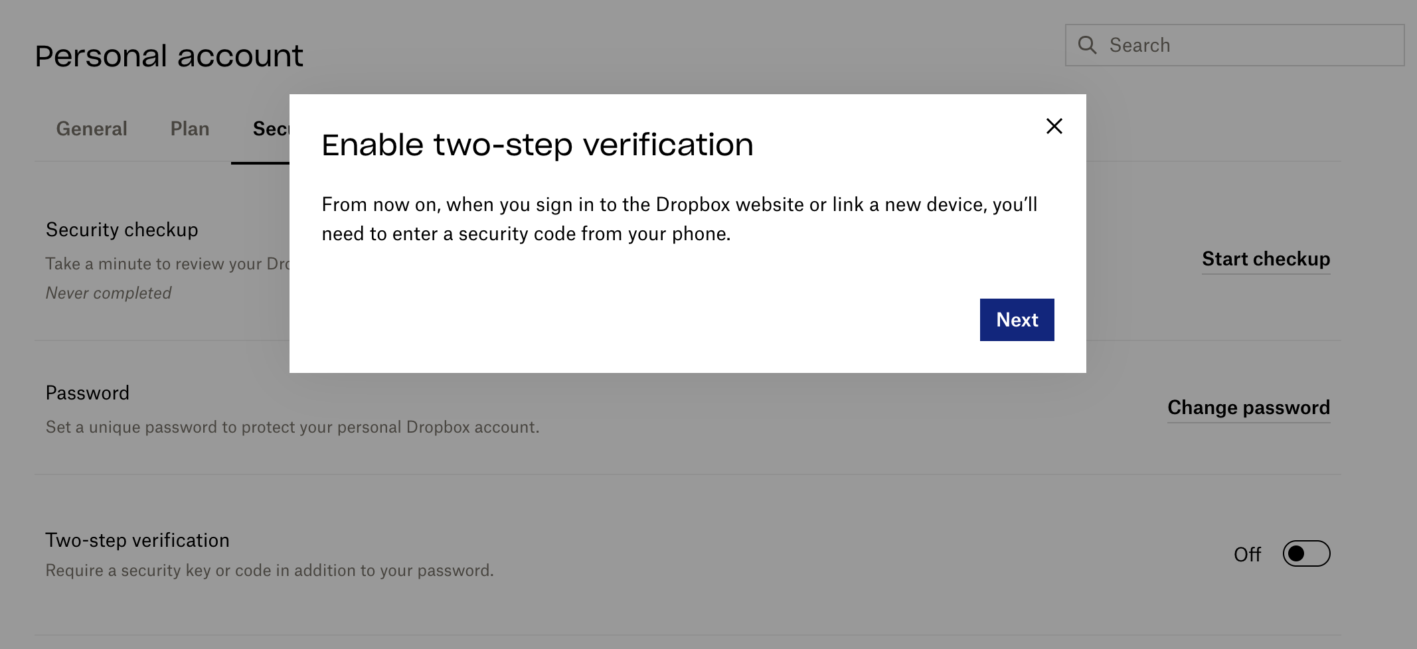1417x649 pixels.
Task: Click the Off label beside toggle
Action: pos(1247,554)
